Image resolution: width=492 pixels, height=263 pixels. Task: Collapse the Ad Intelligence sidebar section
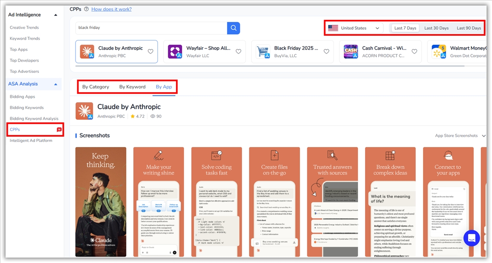click(x=56, y=15)
